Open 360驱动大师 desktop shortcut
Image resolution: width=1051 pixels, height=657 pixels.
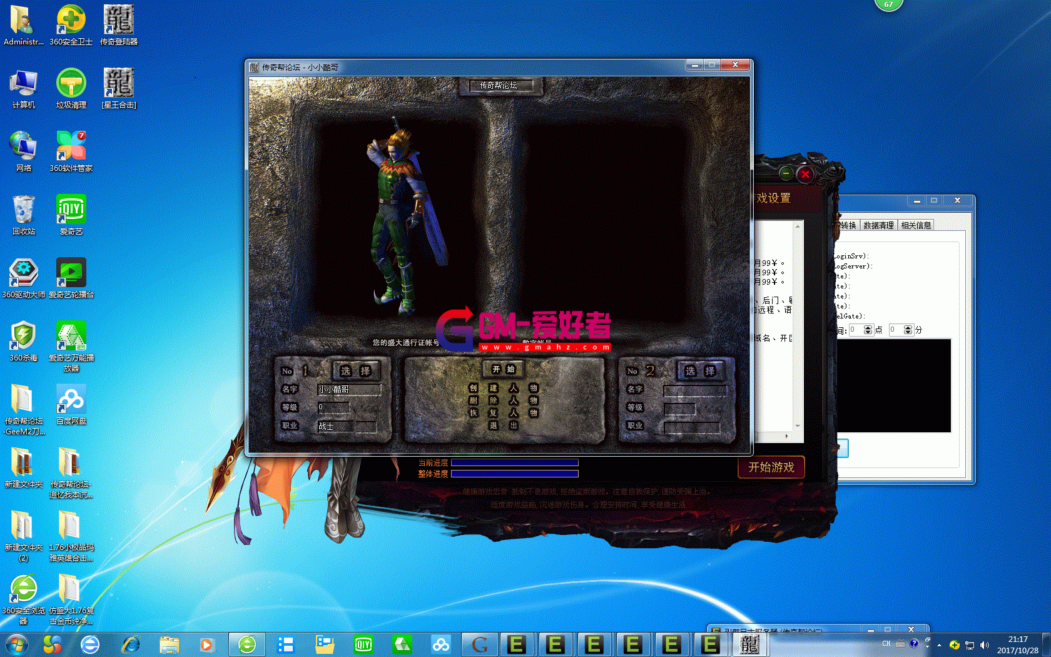23,278
